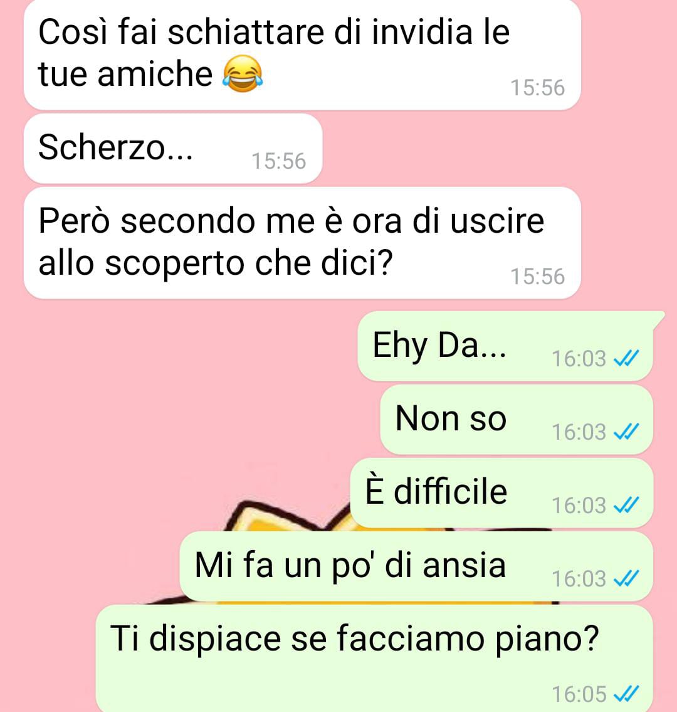Tap the read ticks on "È difficile"

[x=626, y=505]
